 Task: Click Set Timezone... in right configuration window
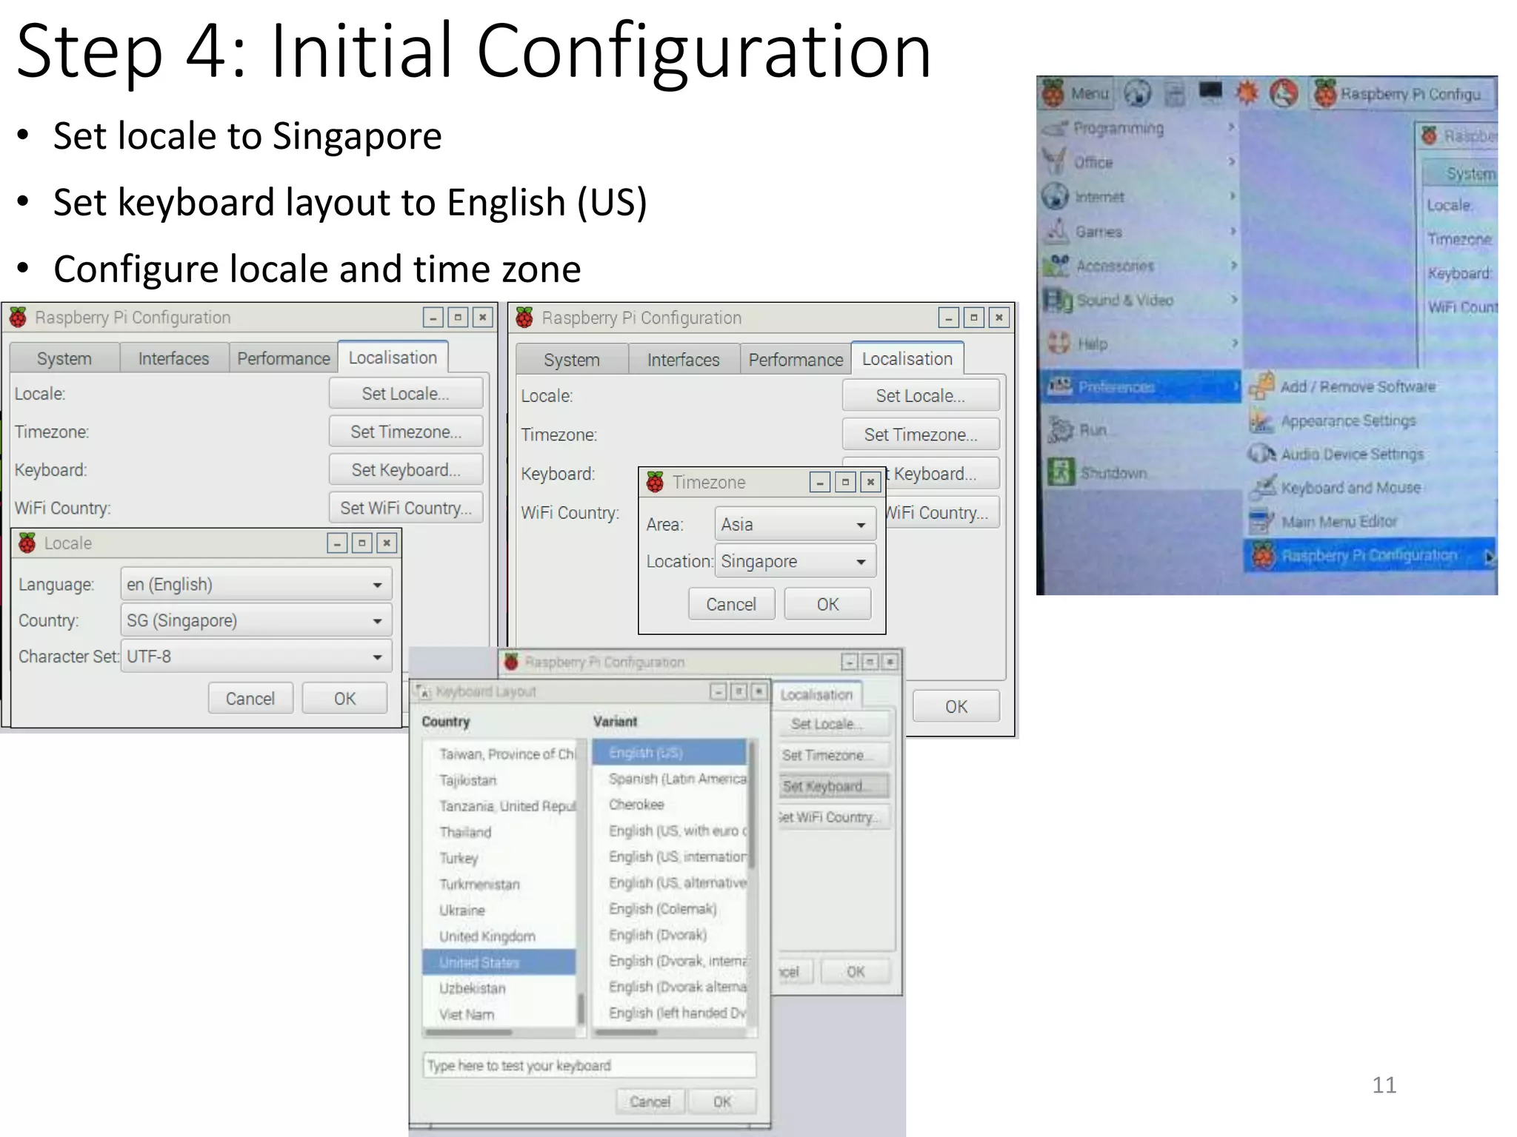tap(921, 435)
